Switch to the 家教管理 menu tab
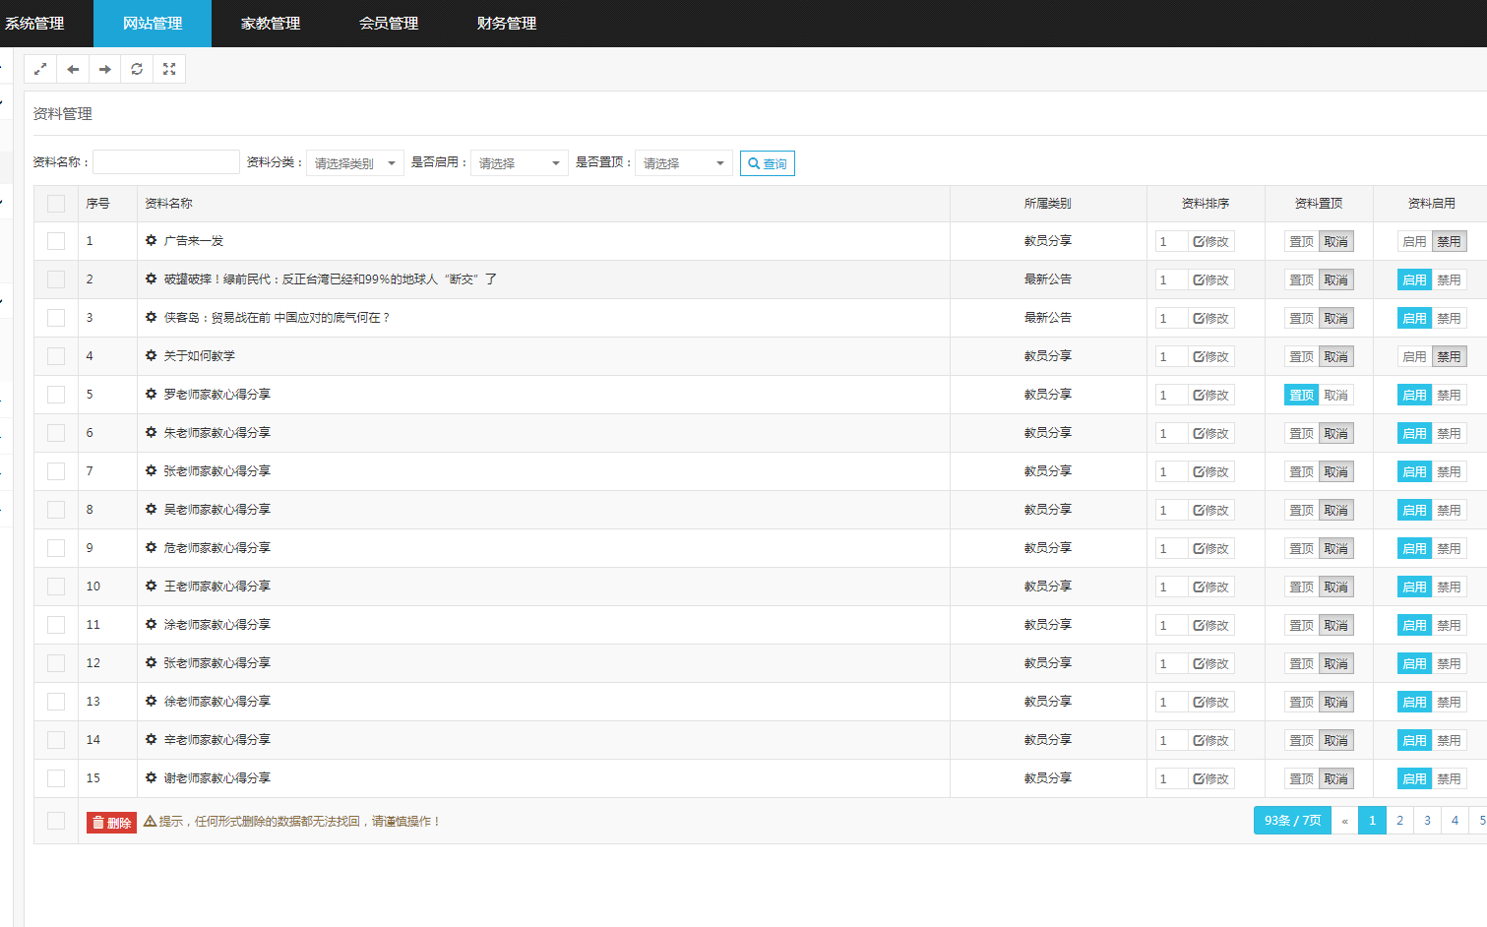This screenshot has width=1487, height=927. click(271, 24)
